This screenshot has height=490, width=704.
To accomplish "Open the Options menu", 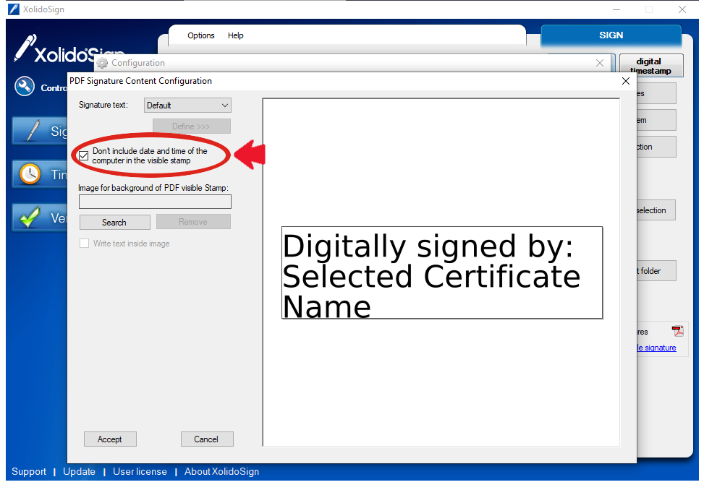I will click(x=200, y=35).
